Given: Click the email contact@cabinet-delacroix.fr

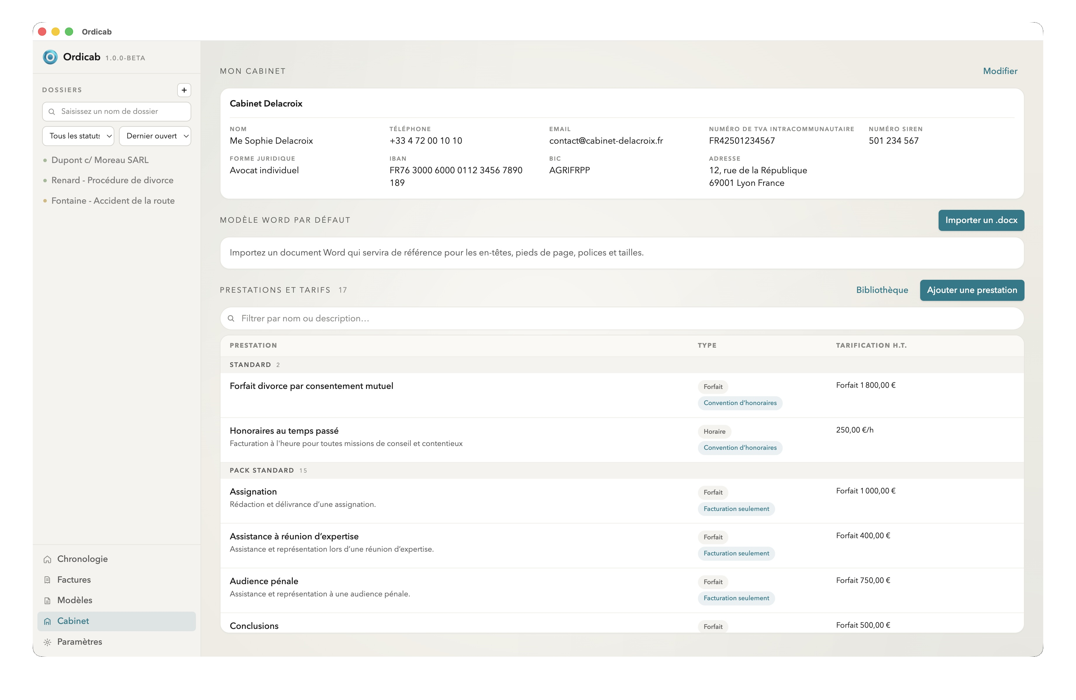Looking at the screenshot, I should pos(606,141).
